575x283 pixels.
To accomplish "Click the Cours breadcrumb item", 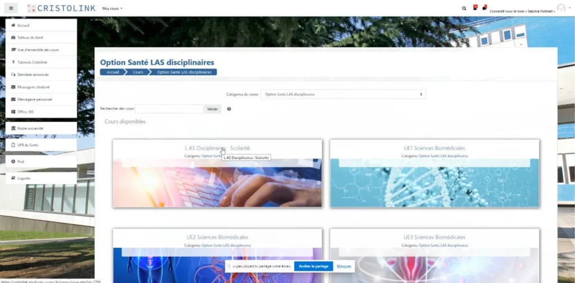I will 138,72.
